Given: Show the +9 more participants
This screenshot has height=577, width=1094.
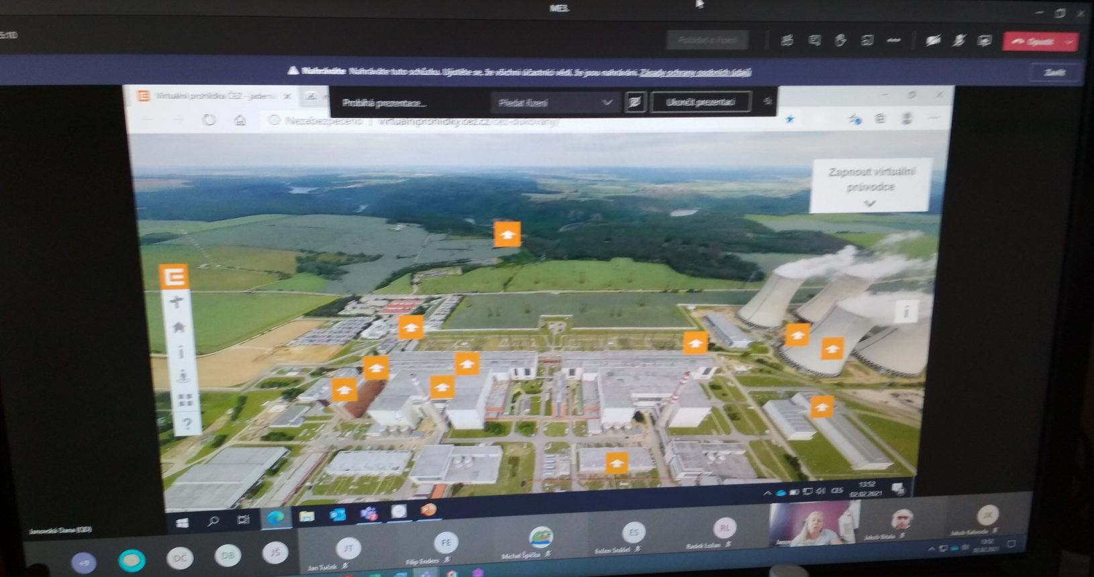Looking at the screenshot, I should tap(84, 562).
